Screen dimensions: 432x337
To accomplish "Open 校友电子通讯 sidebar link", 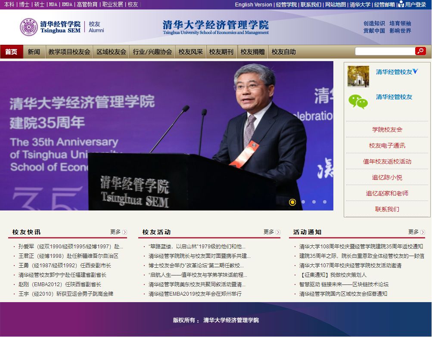I will click(387, 145).
